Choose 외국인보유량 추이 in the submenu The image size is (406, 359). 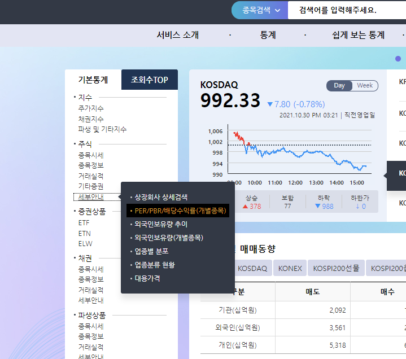click(x=161, y=224)
